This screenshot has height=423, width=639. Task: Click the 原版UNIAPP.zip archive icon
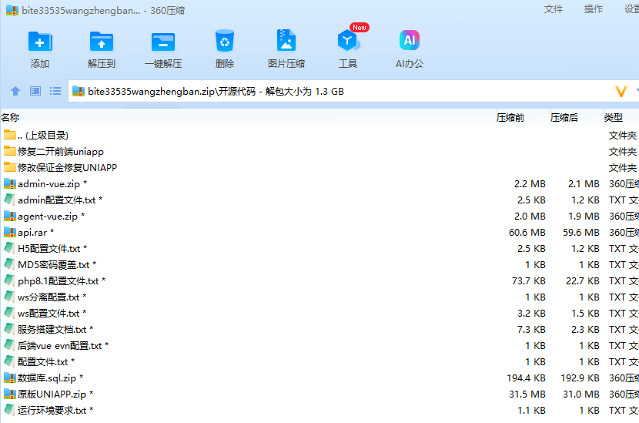10,394
